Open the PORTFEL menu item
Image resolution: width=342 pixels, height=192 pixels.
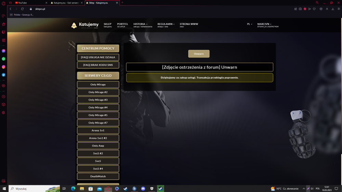coord(122,25)
